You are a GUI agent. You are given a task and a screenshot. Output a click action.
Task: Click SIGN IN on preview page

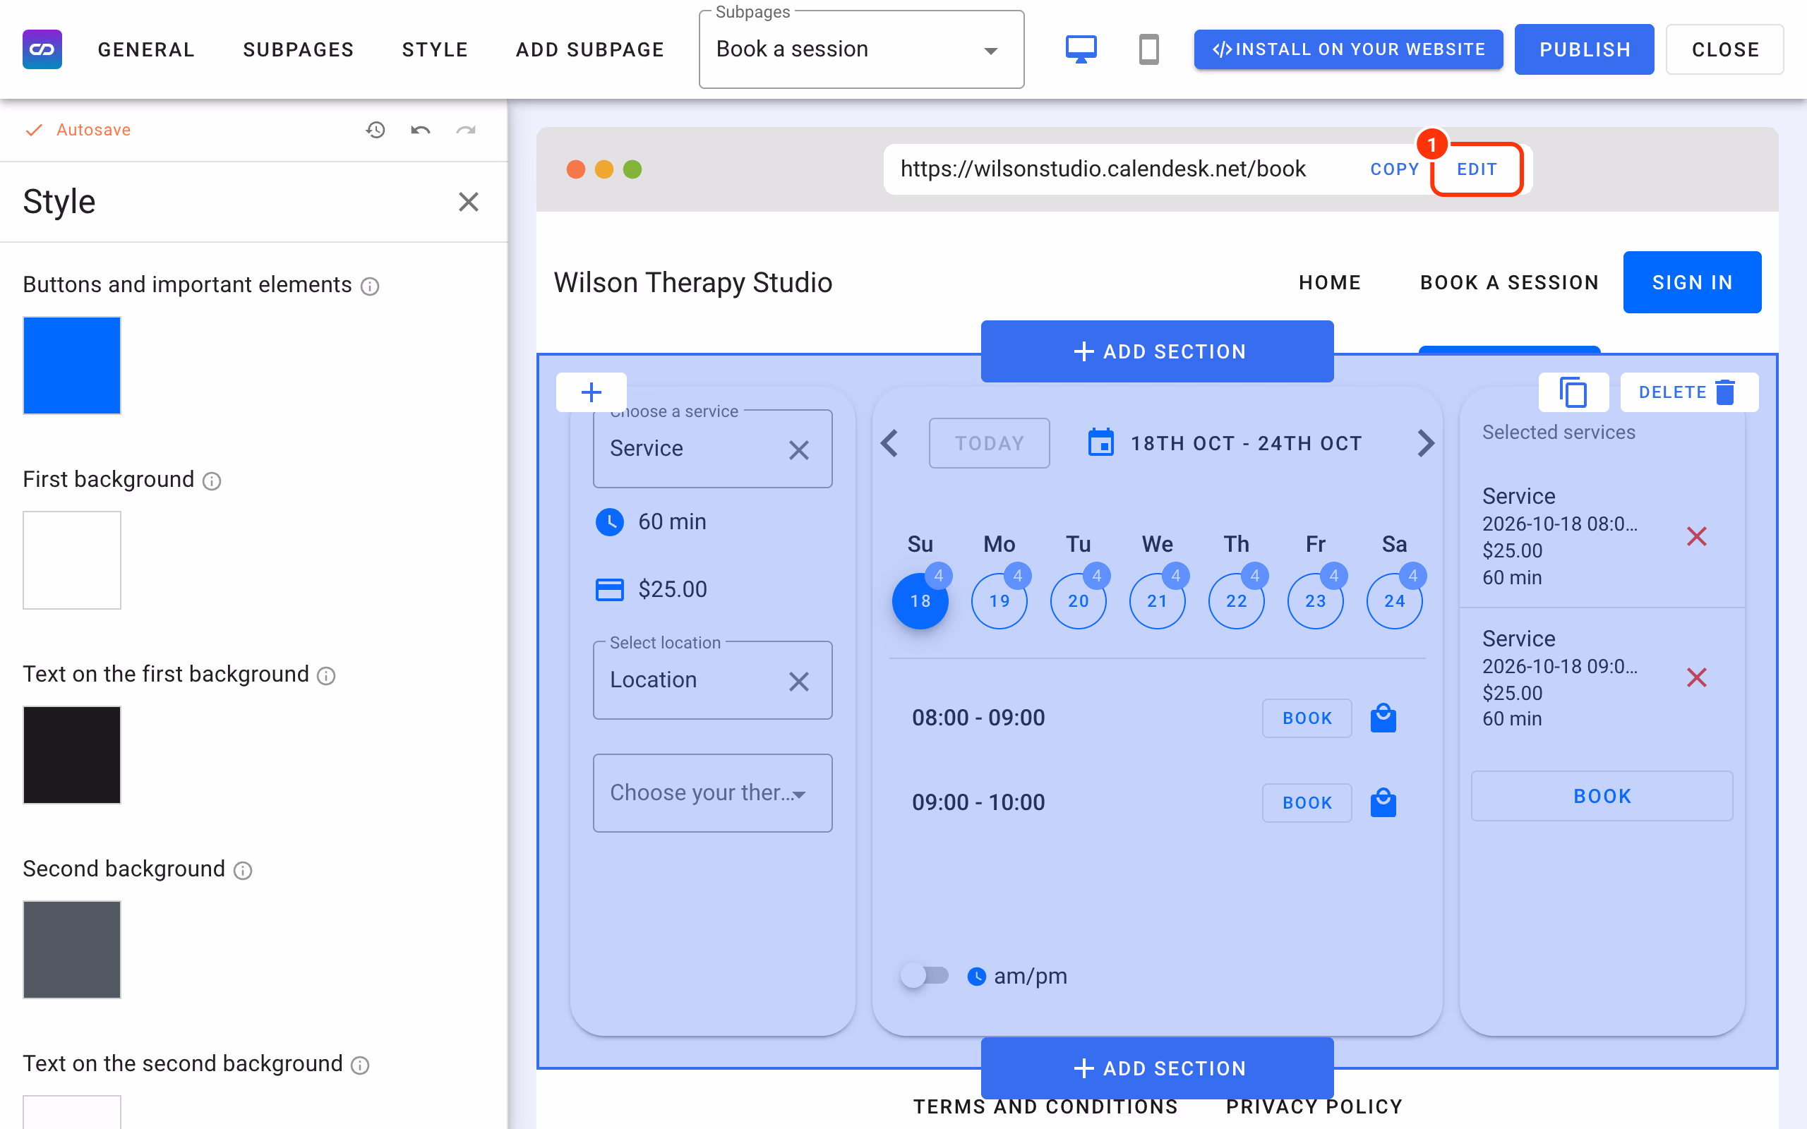tap(1692, 282)
